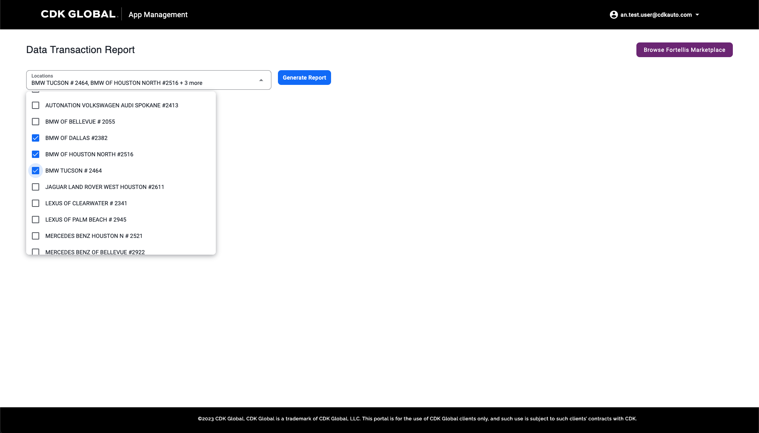This screenshot has height=433, width=759.
Task: Expand the user account dropdown arrow
Action: (697, 15)
